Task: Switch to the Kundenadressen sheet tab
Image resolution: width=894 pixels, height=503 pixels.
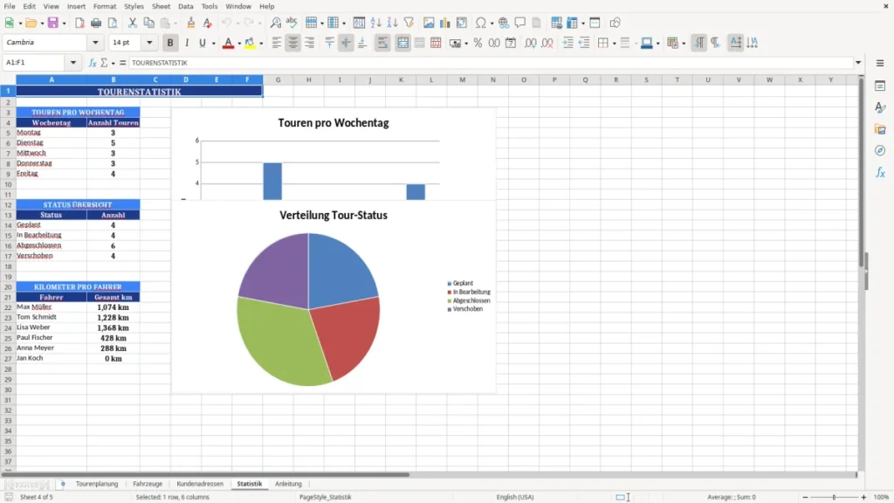Action: [200, 484]
